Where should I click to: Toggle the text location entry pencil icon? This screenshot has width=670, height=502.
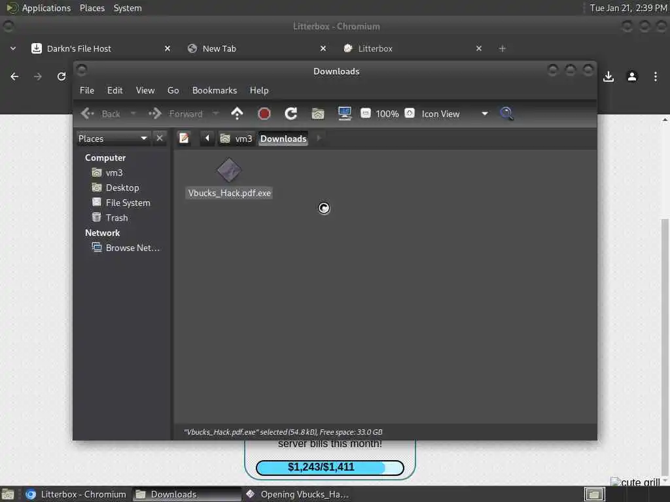point(184,139)
